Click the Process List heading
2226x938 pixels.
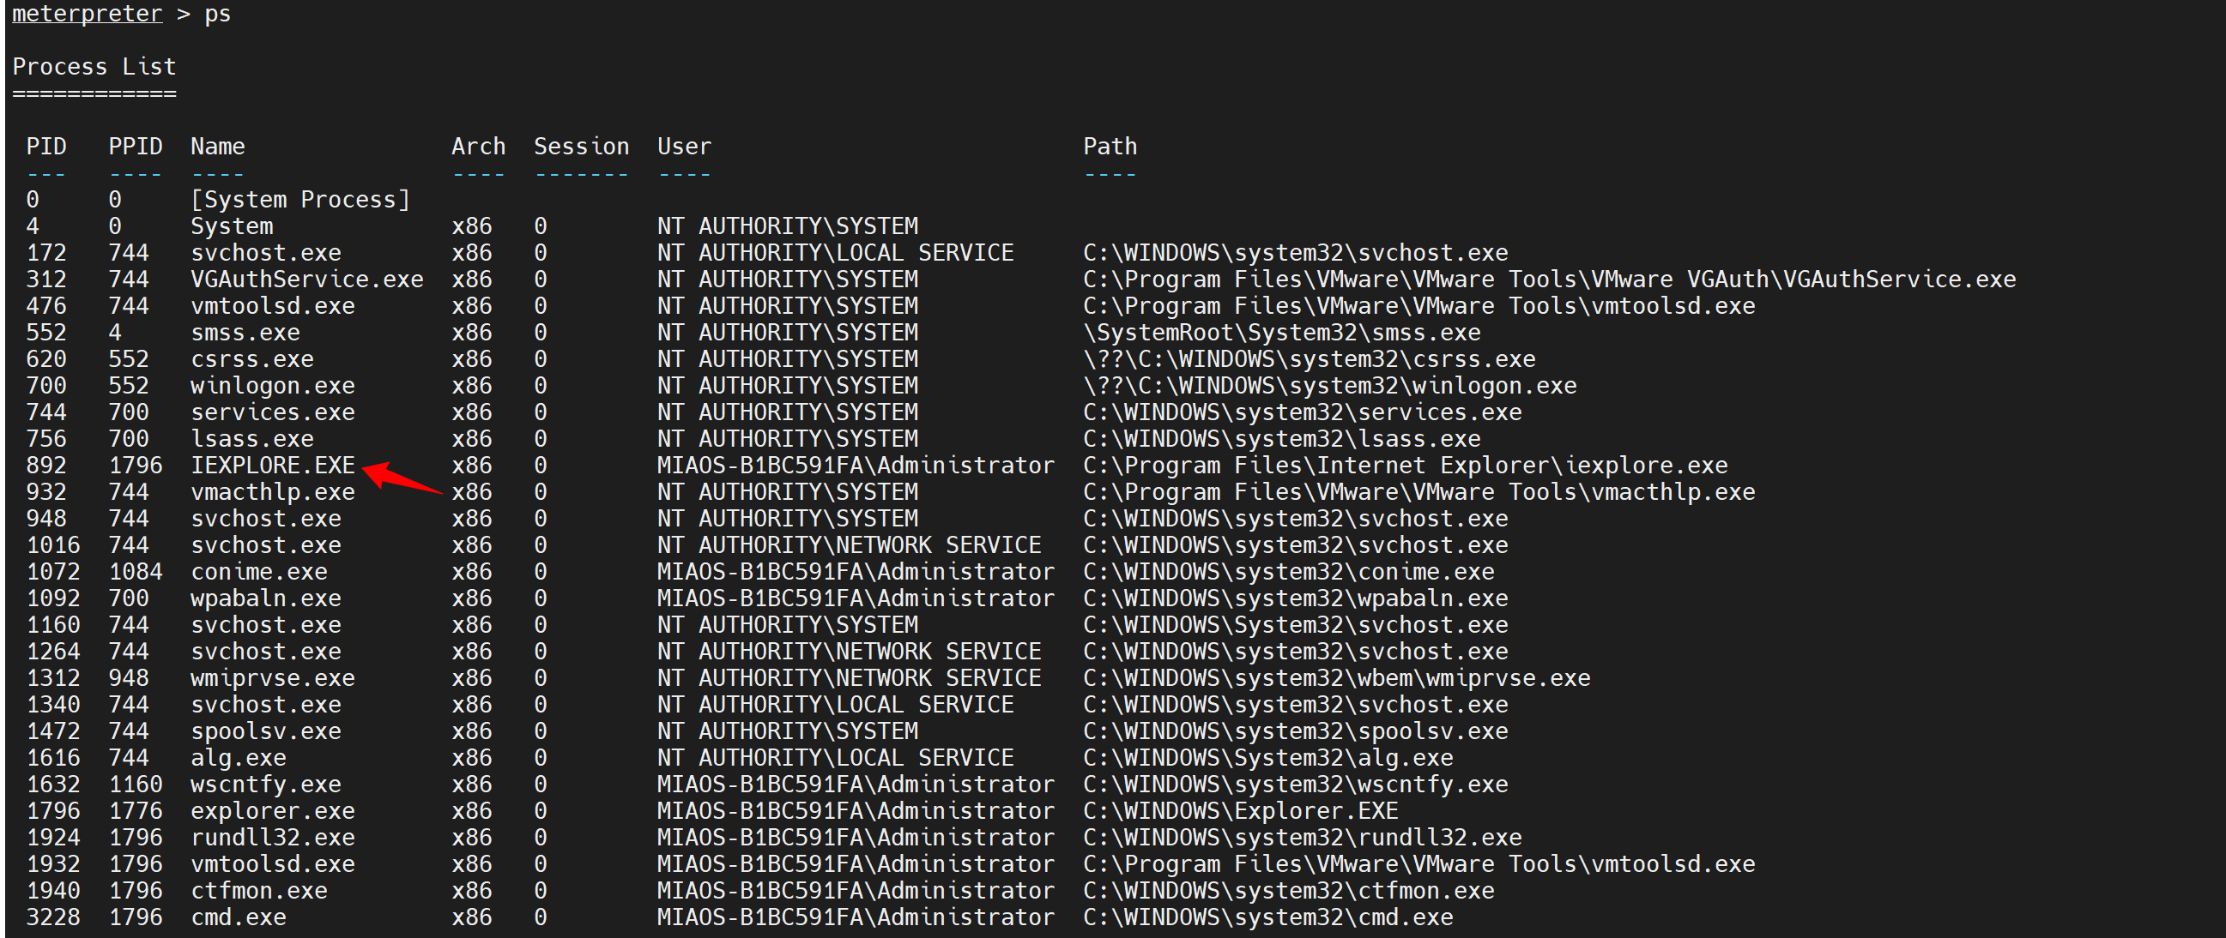point(94,67)
